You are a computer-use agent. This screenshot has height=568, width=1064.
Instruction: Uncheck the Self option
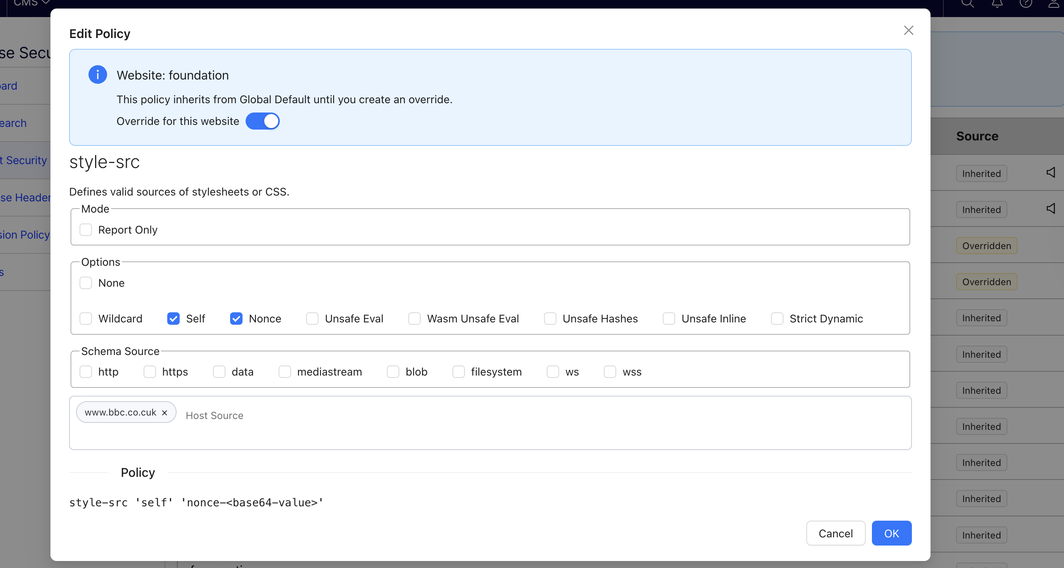(x=173, y=319)
